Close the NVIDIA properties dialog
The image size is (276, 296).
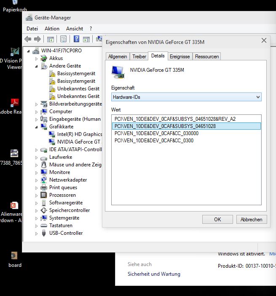click(x=264, y=40)
